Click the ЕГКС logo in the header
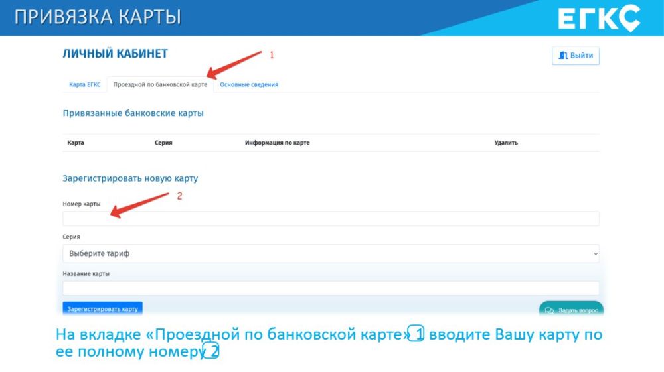The height and width of the screenshot is (372, 664). (599, 18)
